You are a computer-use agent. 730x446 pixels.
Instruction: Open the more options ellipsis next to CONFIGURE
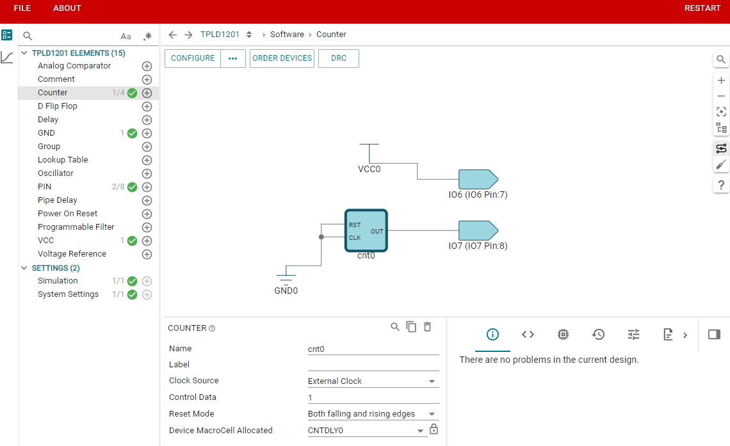coord(233,59)
